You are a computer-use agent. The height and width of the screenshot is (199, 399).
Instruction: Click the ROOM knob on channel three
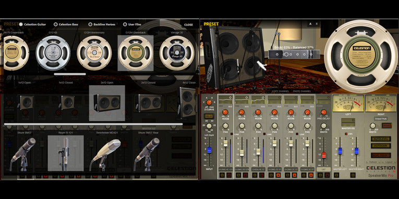tap(258, 112)
